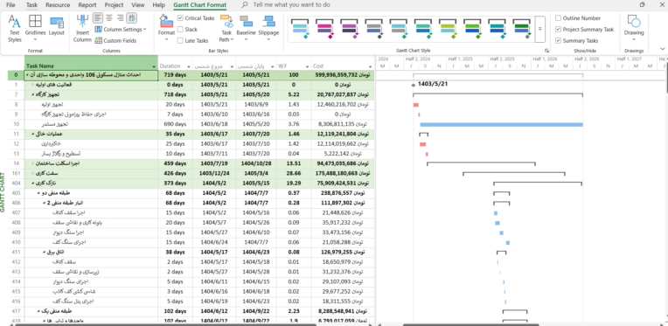The height and width of the screenshot is (326, 668).
Task: Apply the pink and purple Gantt style
Action: [x=324, y=29]
